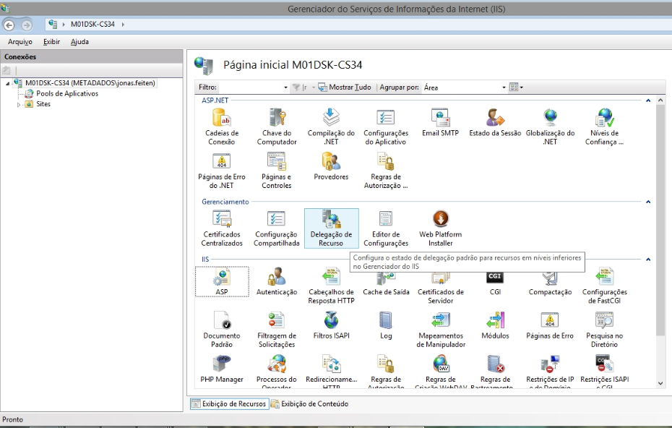
Task: Open the Arquivo menu
Action: tap(20, 42)
